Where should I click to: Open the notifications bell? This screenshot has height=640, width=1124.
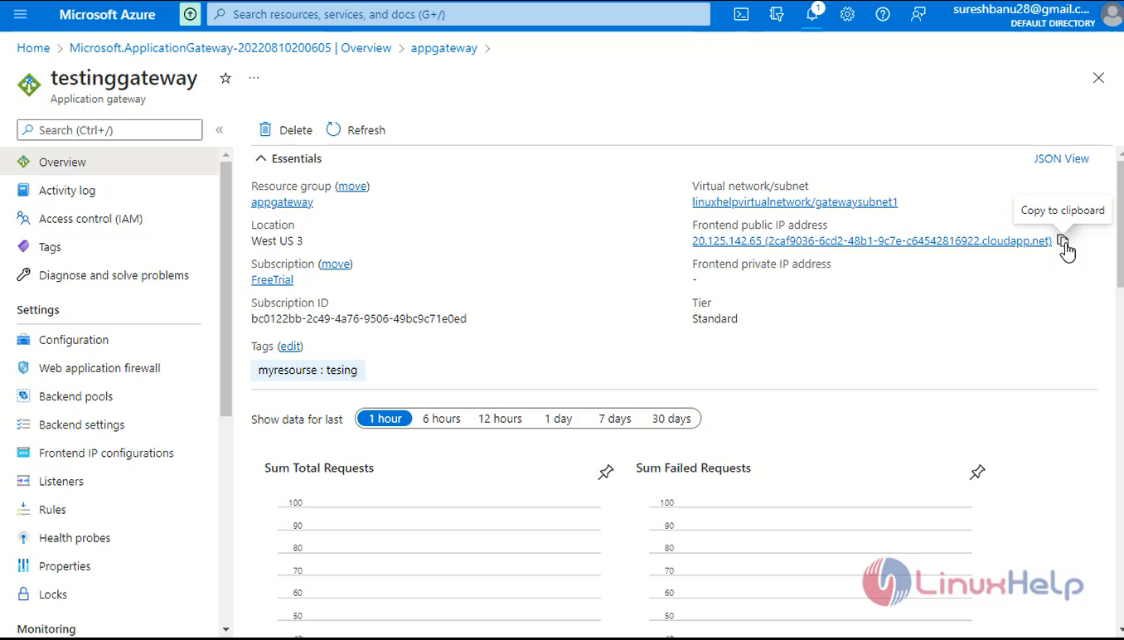812,14
